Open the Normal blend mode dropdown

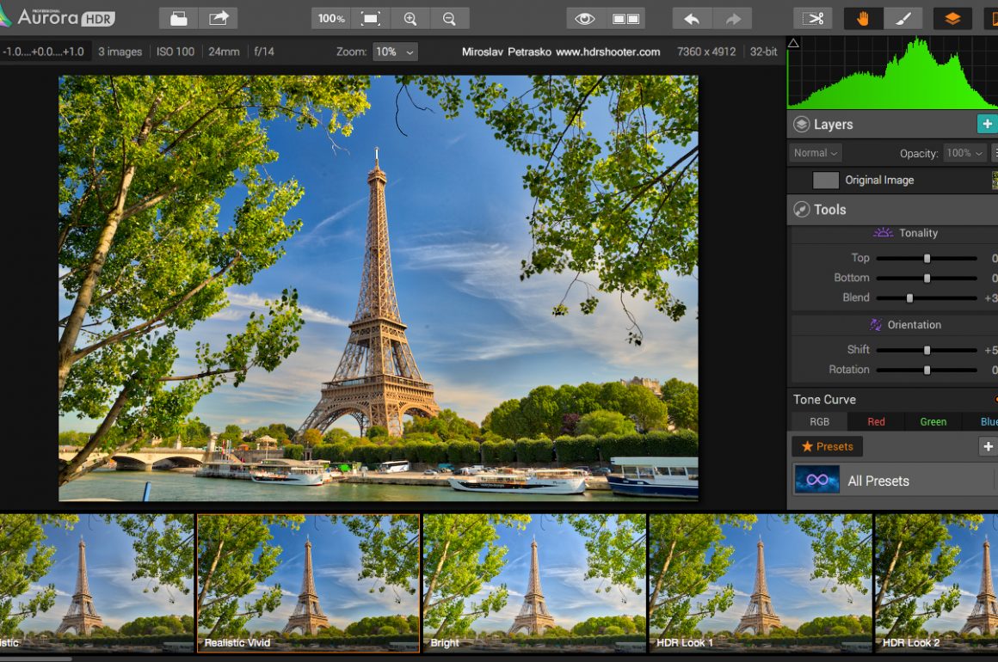point(816,153)
